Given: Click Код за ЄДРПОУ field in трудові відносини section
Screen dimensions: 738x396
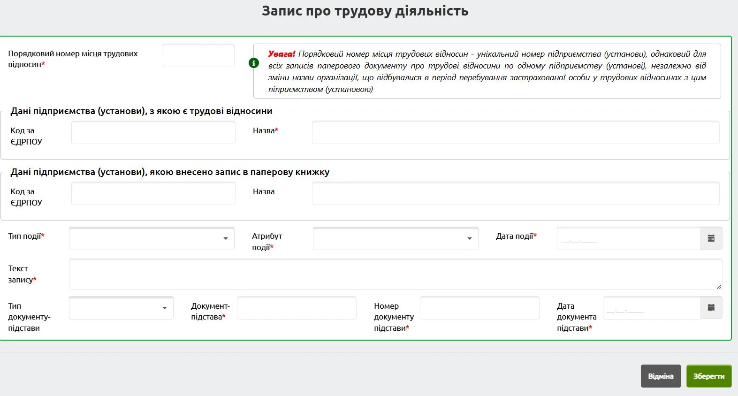Looking at the screenshot, I should pyautogui.click(x=153, y=133).
